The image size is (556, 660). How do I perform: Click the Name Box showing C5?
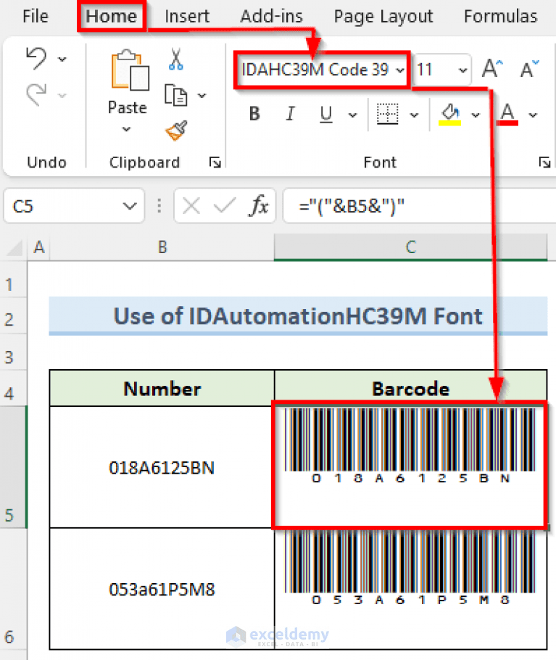[74, 206]
